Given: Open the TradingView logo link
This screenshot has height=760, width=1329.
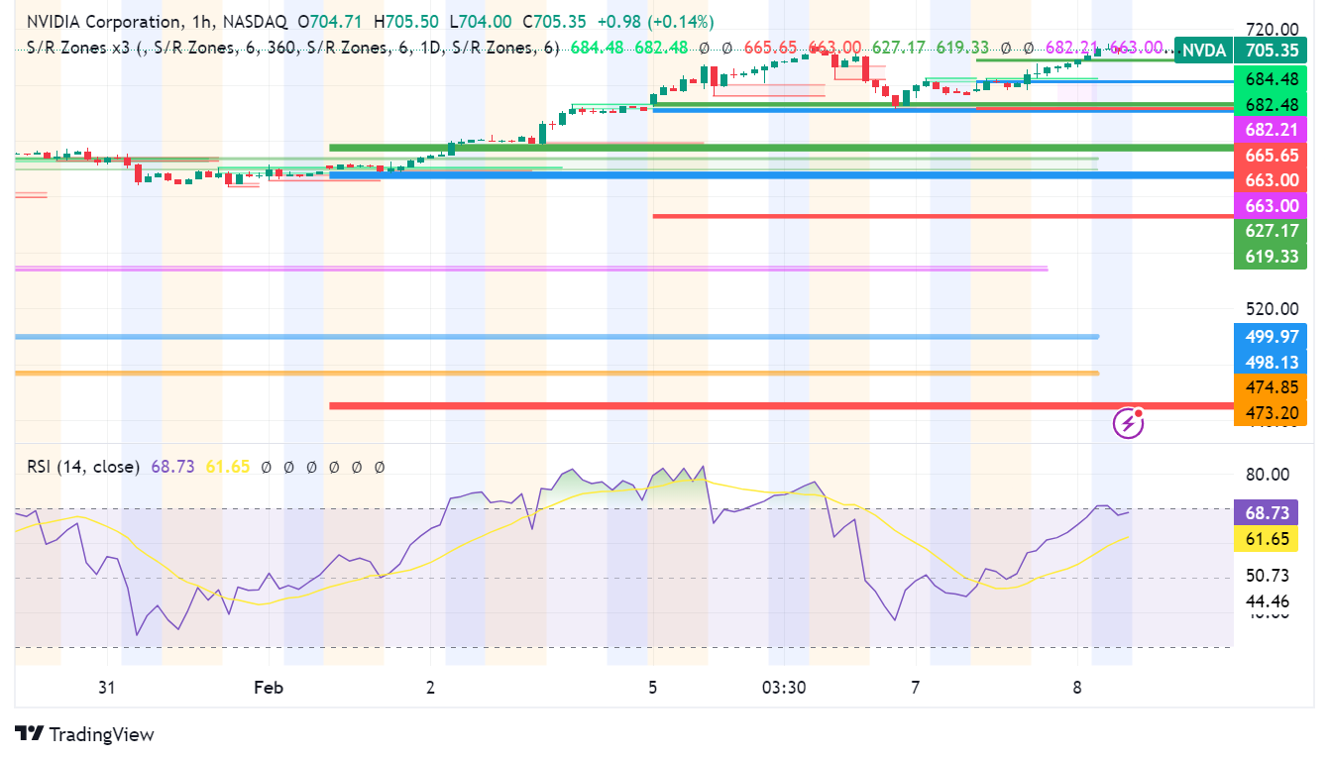Looking at the screenshot, I should [x=86, y=734].
